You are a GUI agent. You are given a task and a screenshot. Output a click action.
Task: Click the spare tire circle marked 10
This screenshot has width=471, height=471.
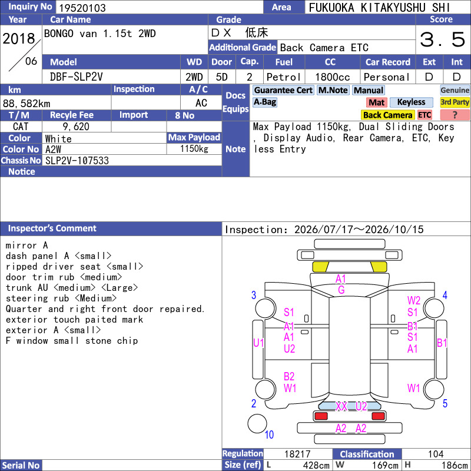257,423
